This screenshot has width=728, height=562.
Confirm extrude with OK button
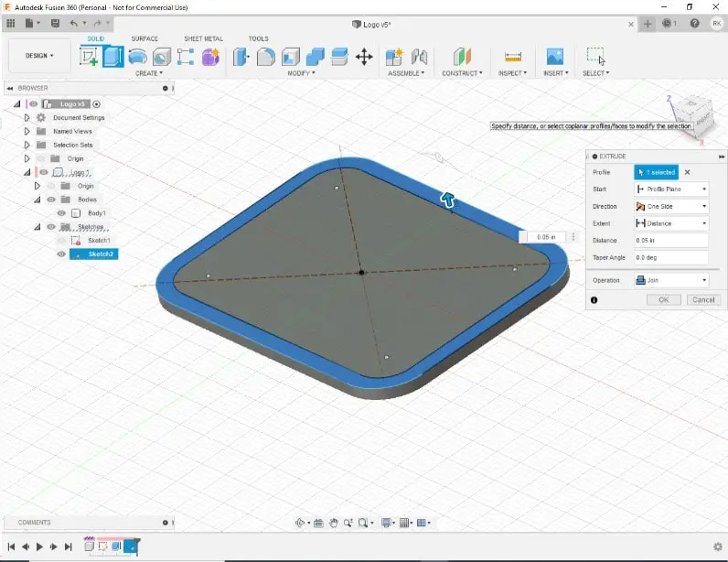click(x=664, y=300)
